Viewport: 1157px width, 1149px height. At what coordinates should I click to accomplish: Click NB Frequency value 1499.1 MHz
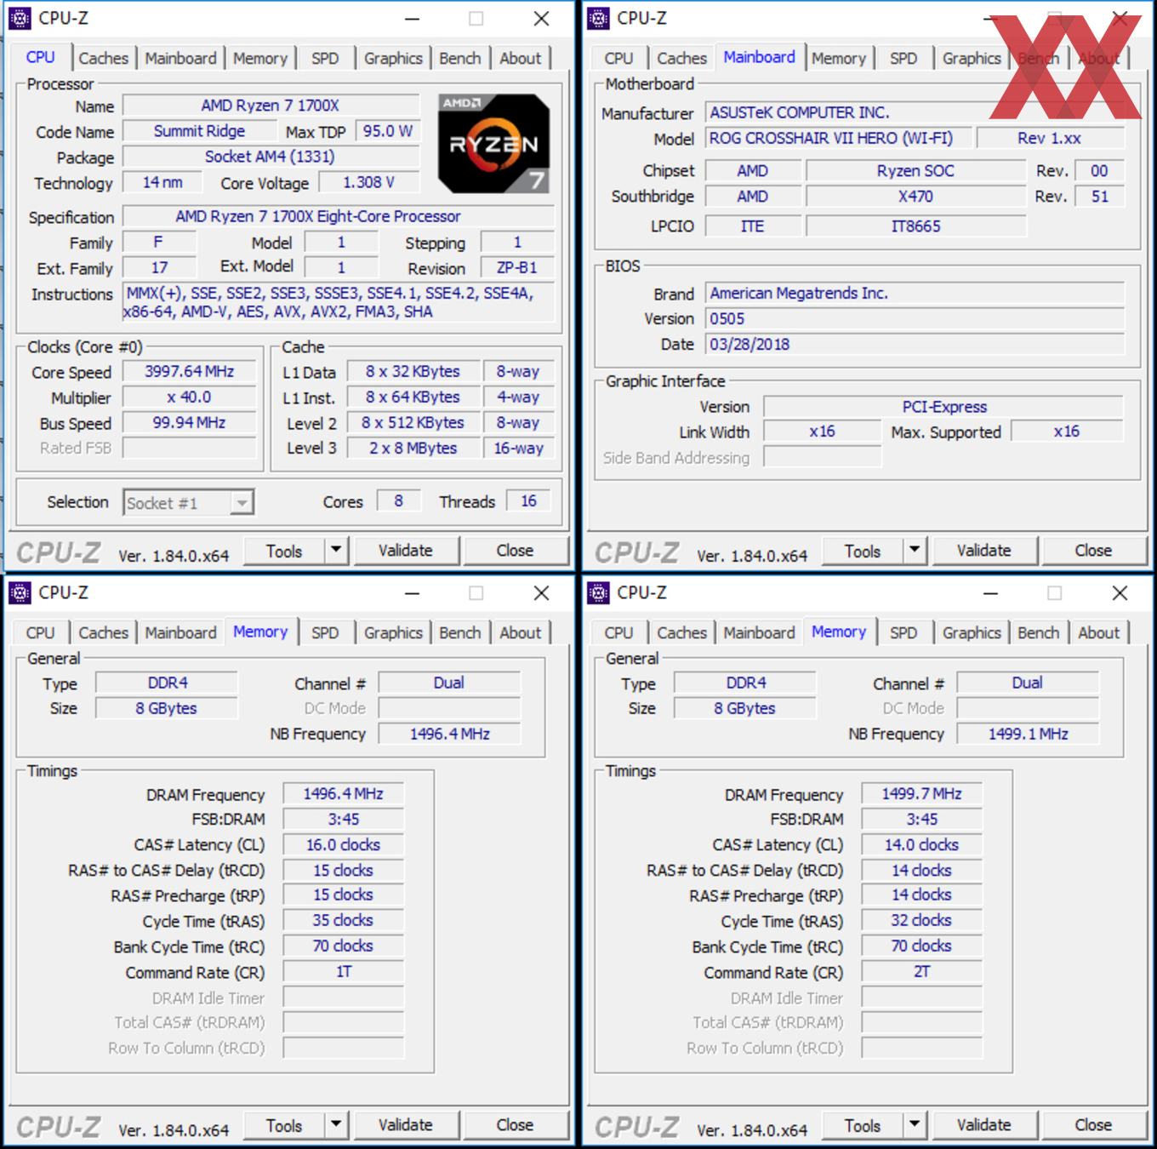pos(1028,734)
